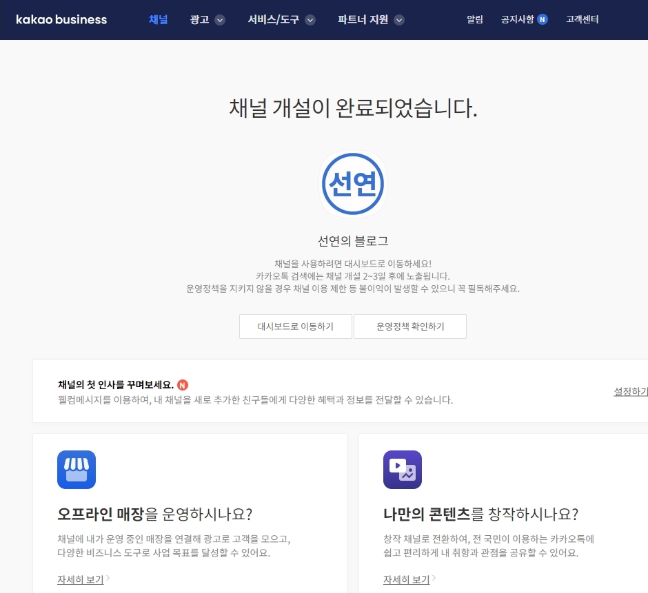Select the 알림 notification item
The width and height of the screenshot is (648, 593).
pos(474,20)
